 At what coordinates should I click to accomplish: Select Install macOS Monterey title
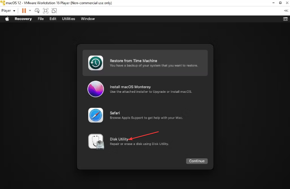130,87
